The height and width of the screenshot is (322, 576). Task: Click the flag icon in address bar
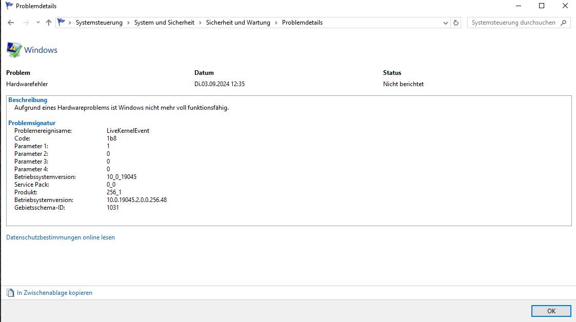point(62,23)
